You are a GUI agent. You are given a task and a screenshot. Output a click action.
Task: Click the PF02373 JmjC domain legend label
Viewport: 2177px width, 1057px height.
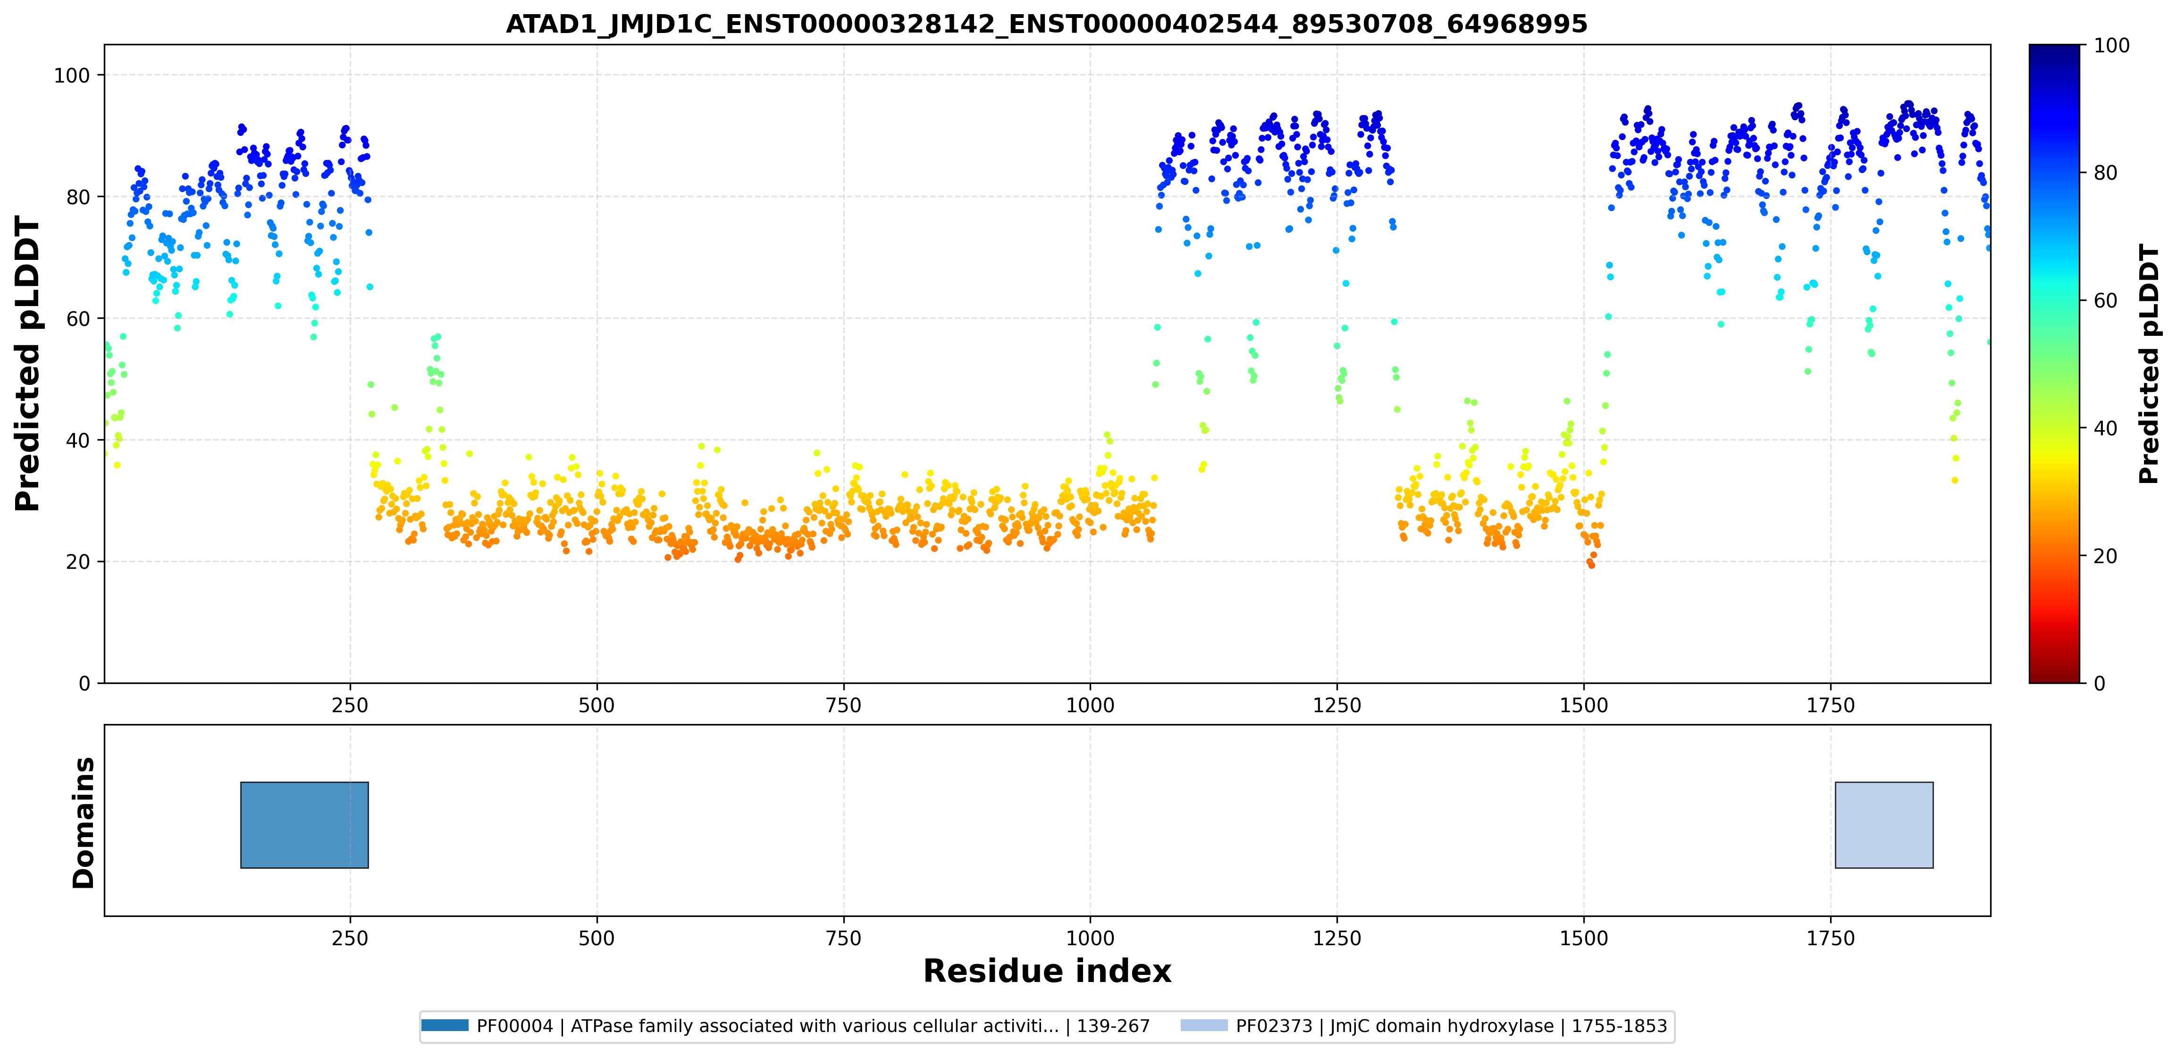pos(1451,1026)
